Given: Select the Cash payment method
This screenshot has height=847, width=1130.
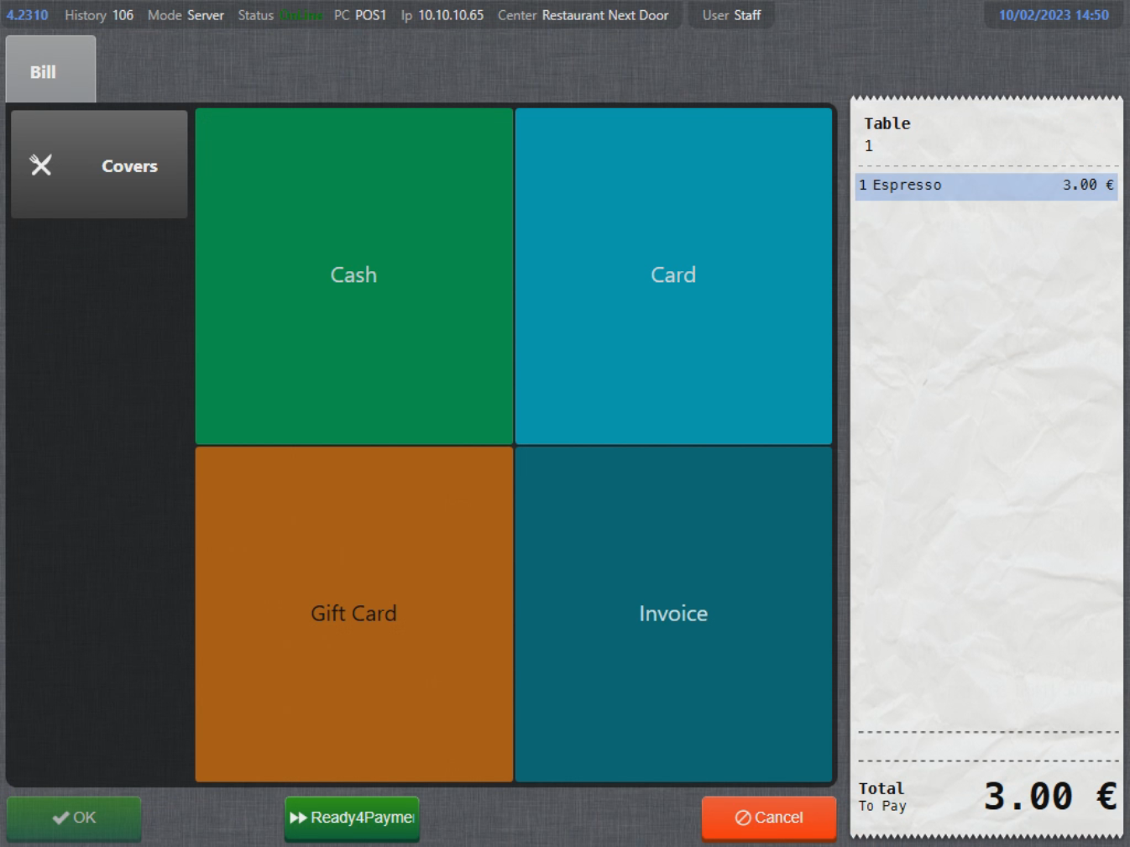Looking at the screenshot, I should click(353, 275).
